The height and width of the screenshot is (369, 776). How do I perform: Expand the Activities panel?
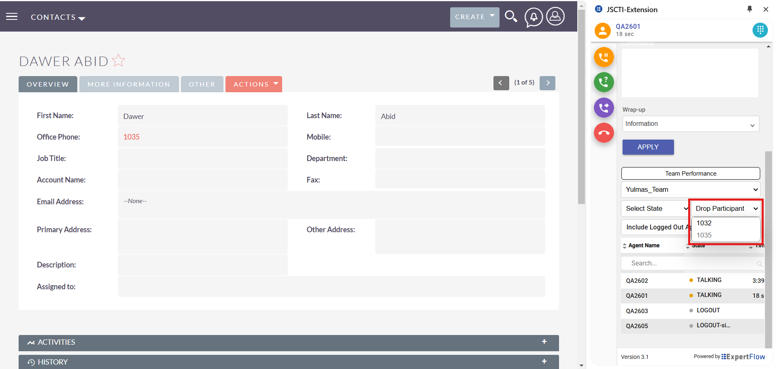point(544,342)
